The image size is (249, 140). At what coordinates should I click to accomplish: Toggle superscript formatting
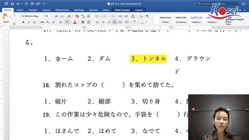click(x=54, y=22)
